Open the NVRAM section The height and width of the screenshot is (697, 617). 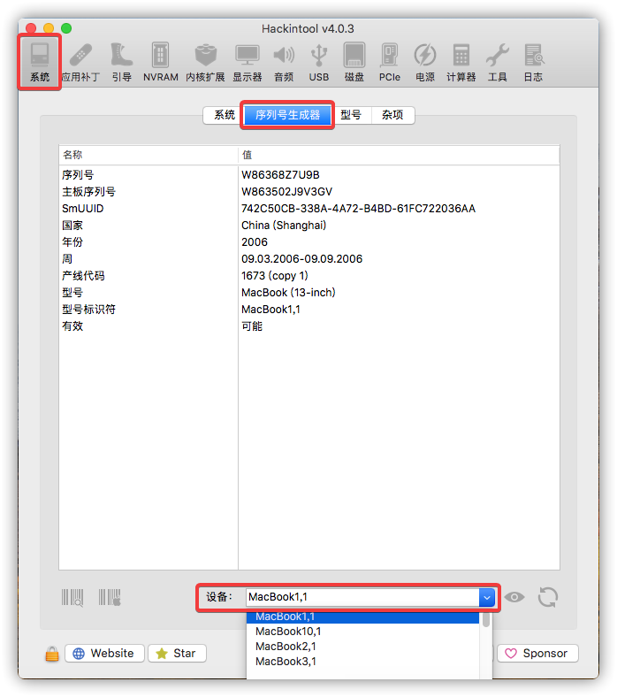(x=160, y=62)
